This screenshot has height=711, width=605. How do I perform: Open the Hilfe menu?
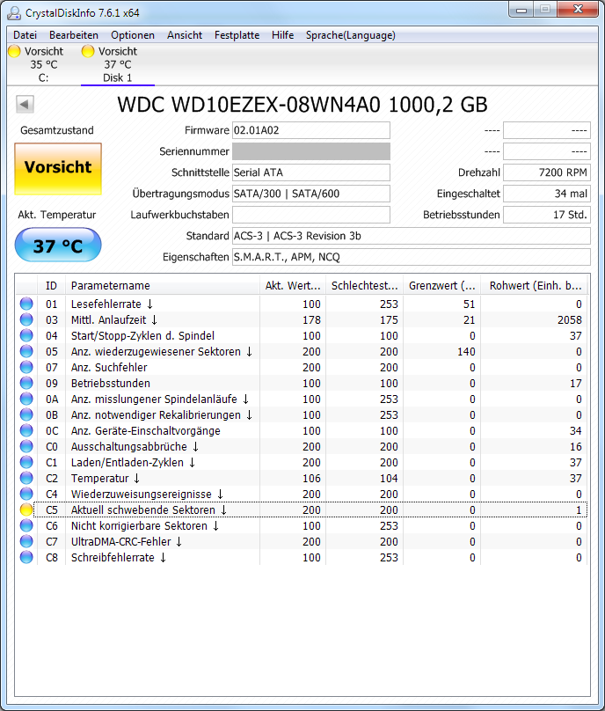[x=283, y=35]
